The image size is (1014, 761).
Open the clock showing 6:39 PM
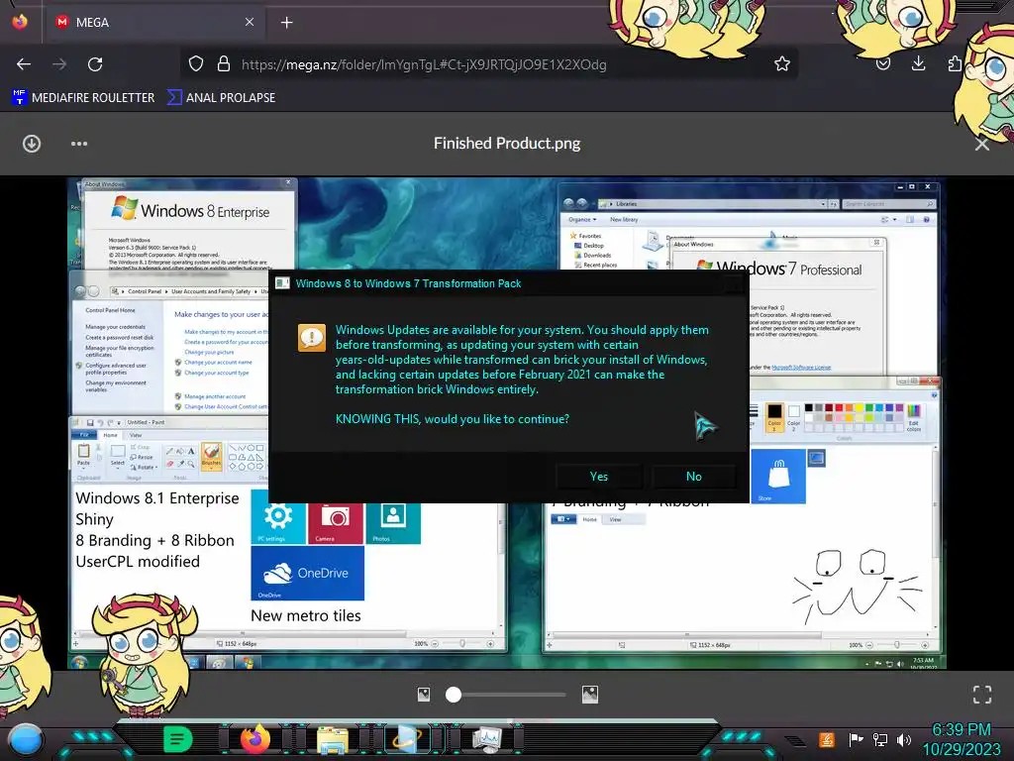pyautogui.click(x=961, y=739)
